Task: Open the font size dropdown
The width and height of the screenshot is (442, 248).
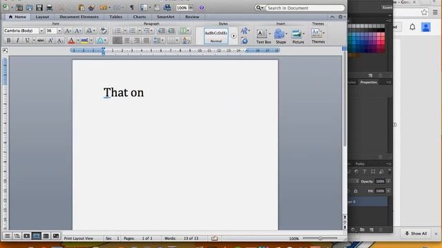Action: pyautogui.click(x=59, y=30)
